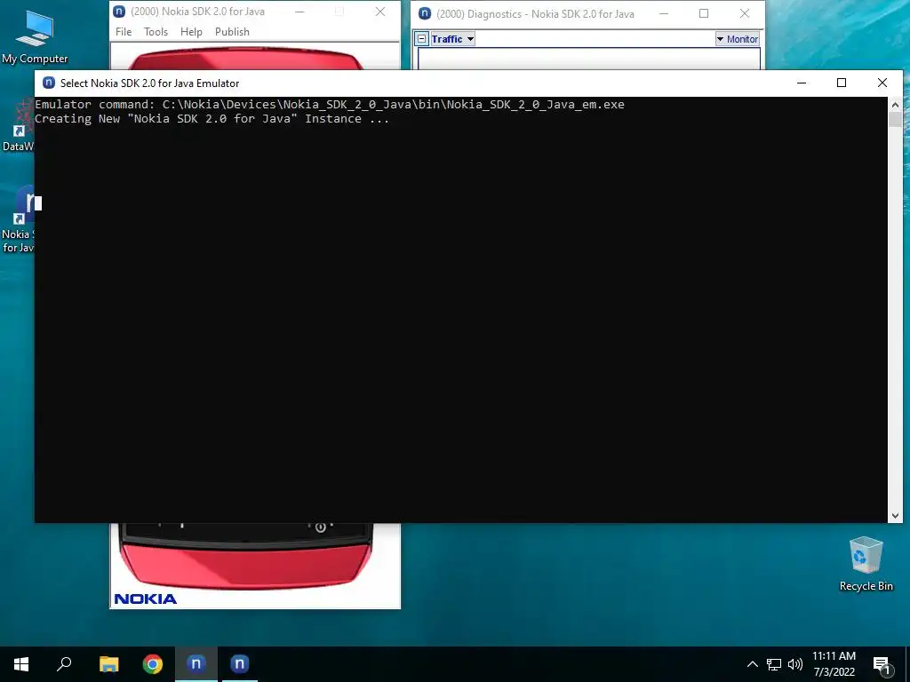Click Nokia logo in emulator window

coord(146,599)
